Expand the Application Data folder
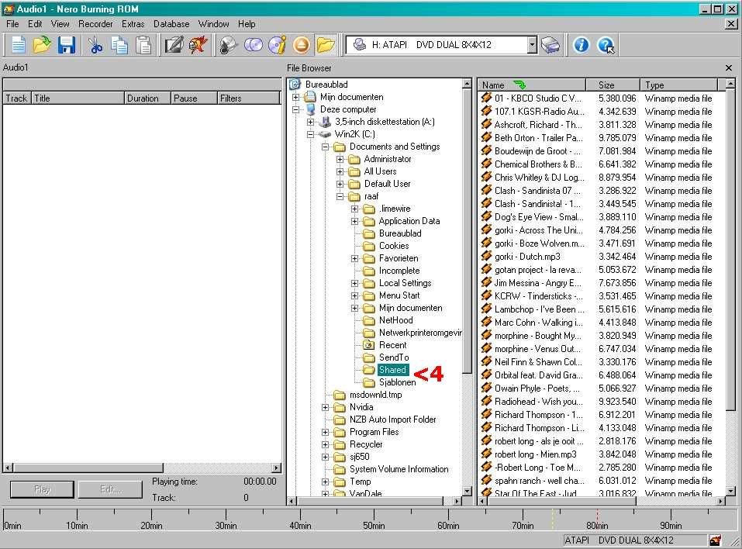Image resolution: width=742 pixels, height=549 pixels. pos(354,221)
